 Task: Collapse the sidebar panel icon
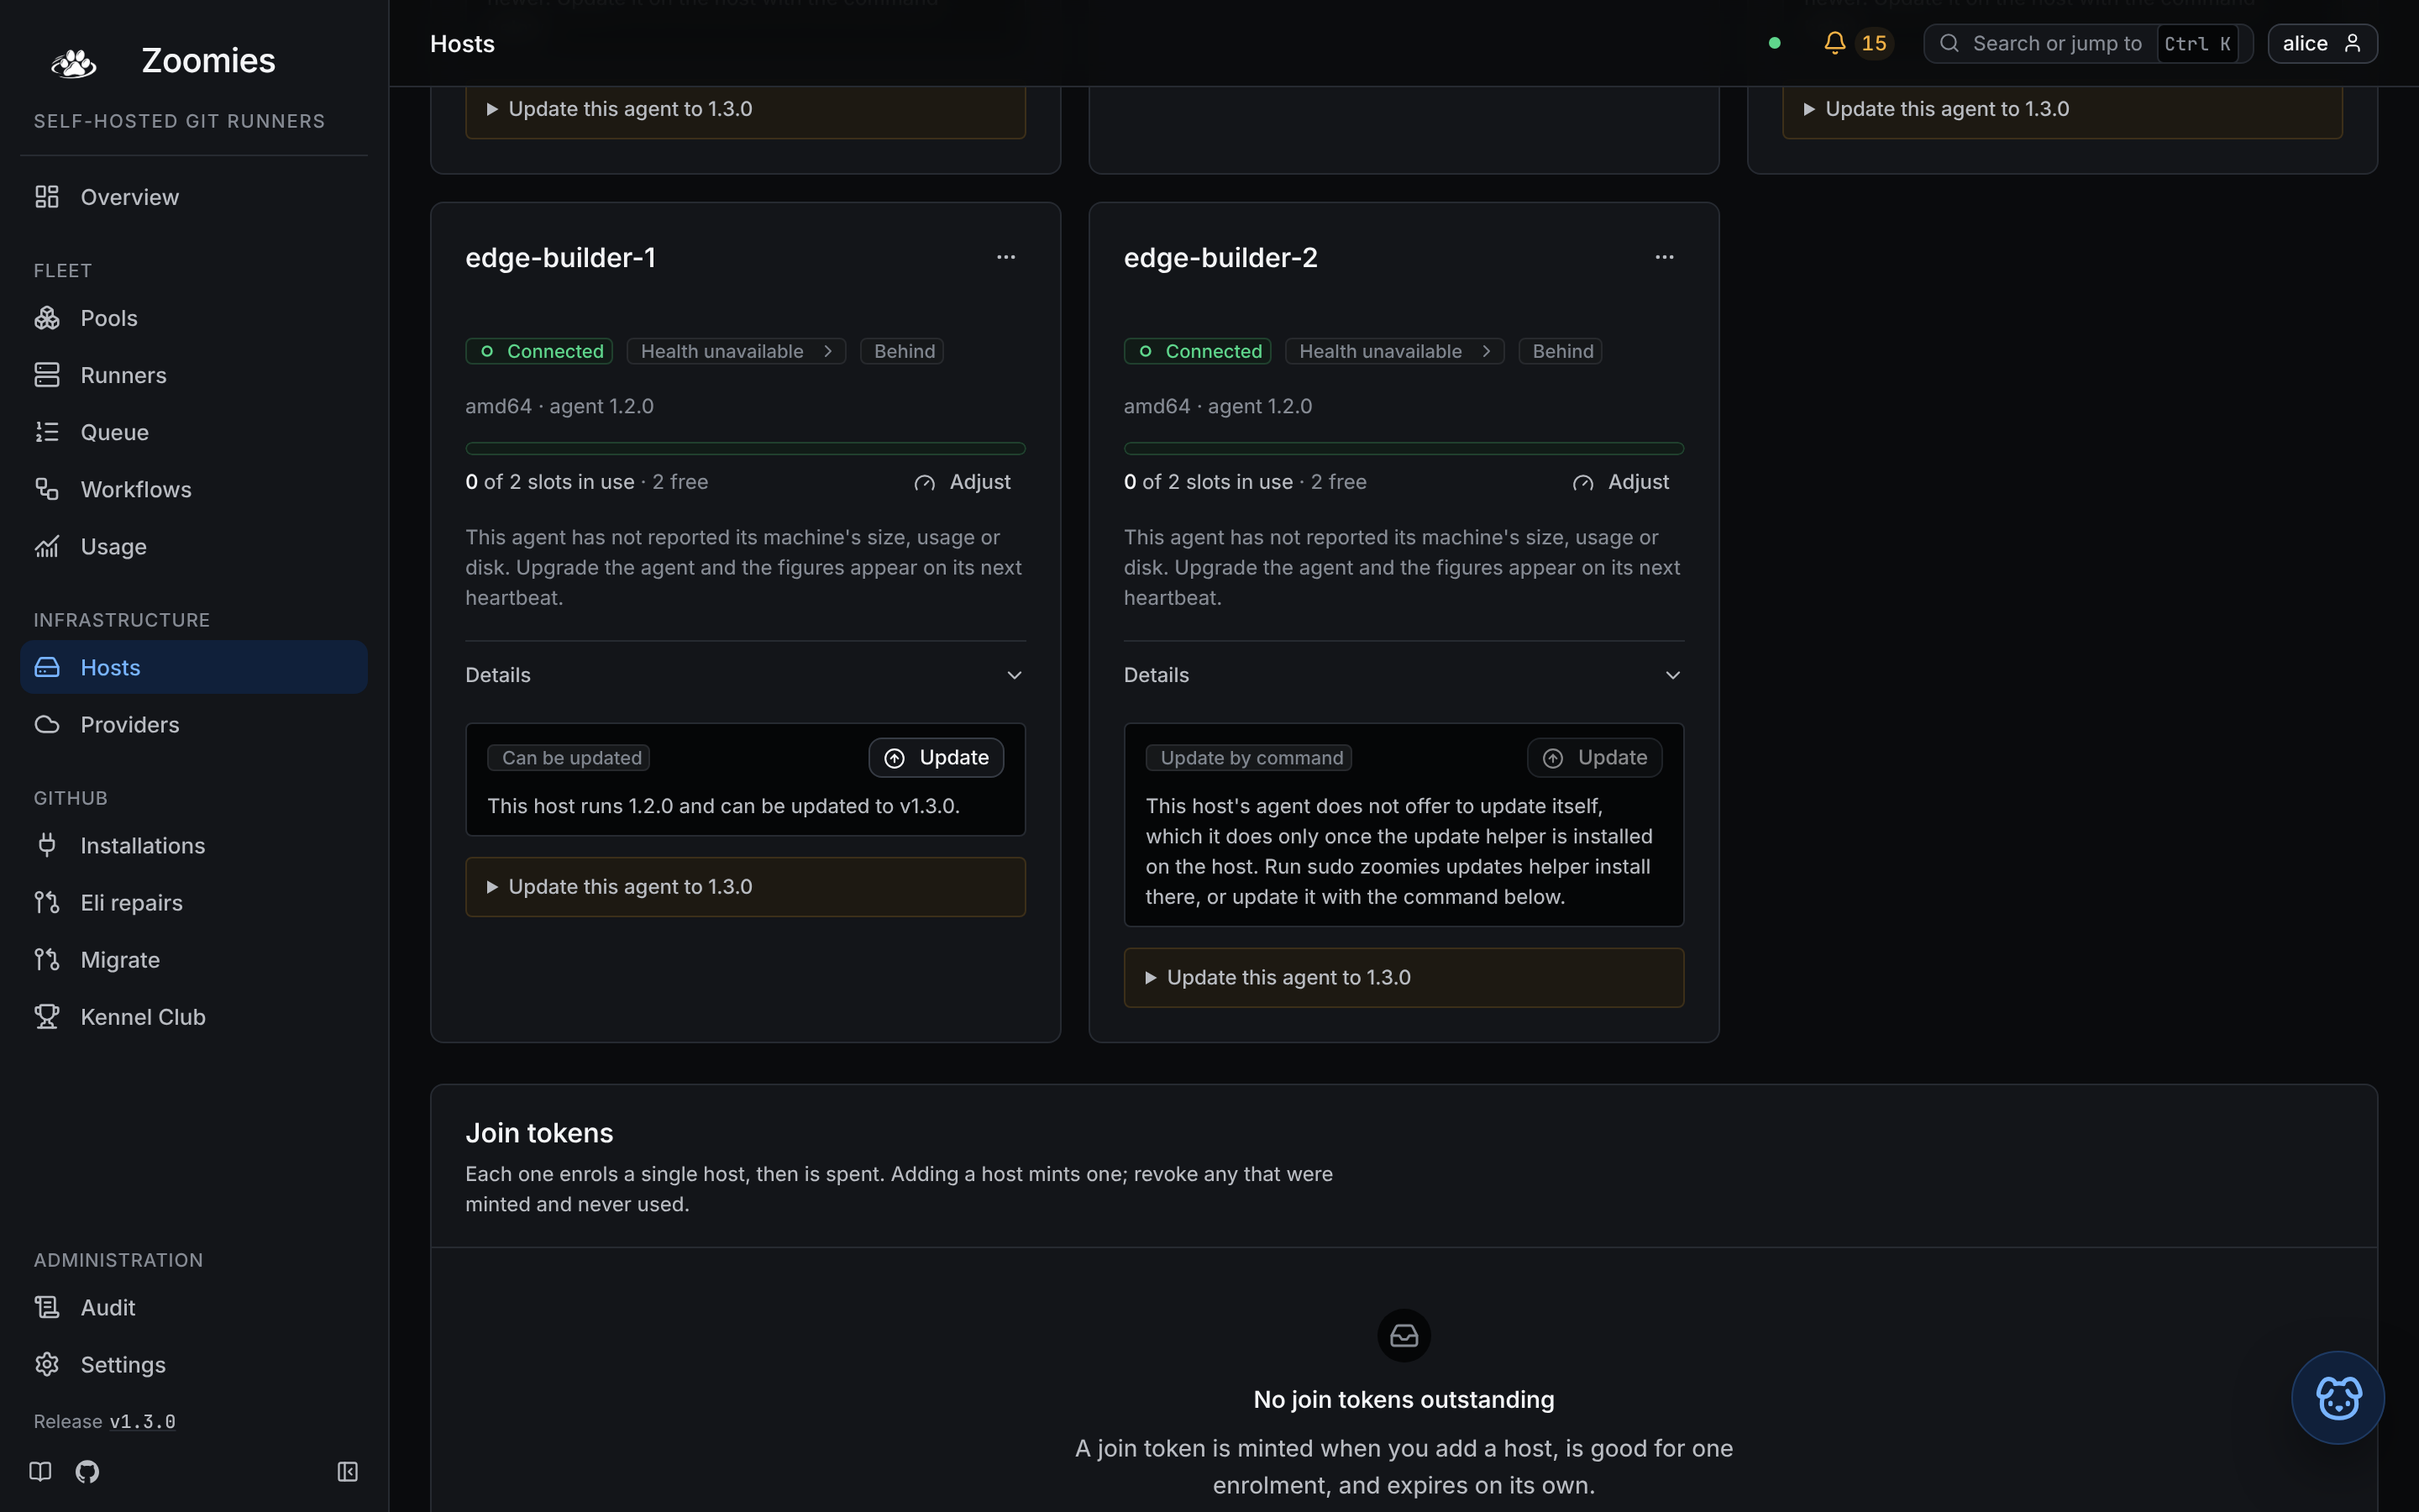(348, 1471)
